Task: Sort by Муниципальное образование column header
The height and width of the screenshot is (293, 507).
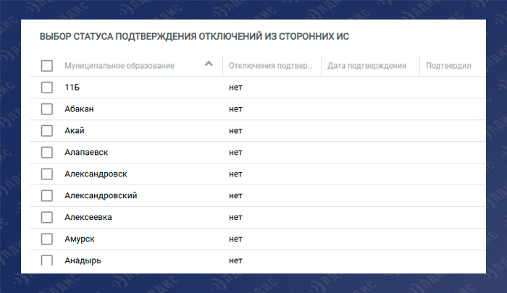Action: coord(120,66)
